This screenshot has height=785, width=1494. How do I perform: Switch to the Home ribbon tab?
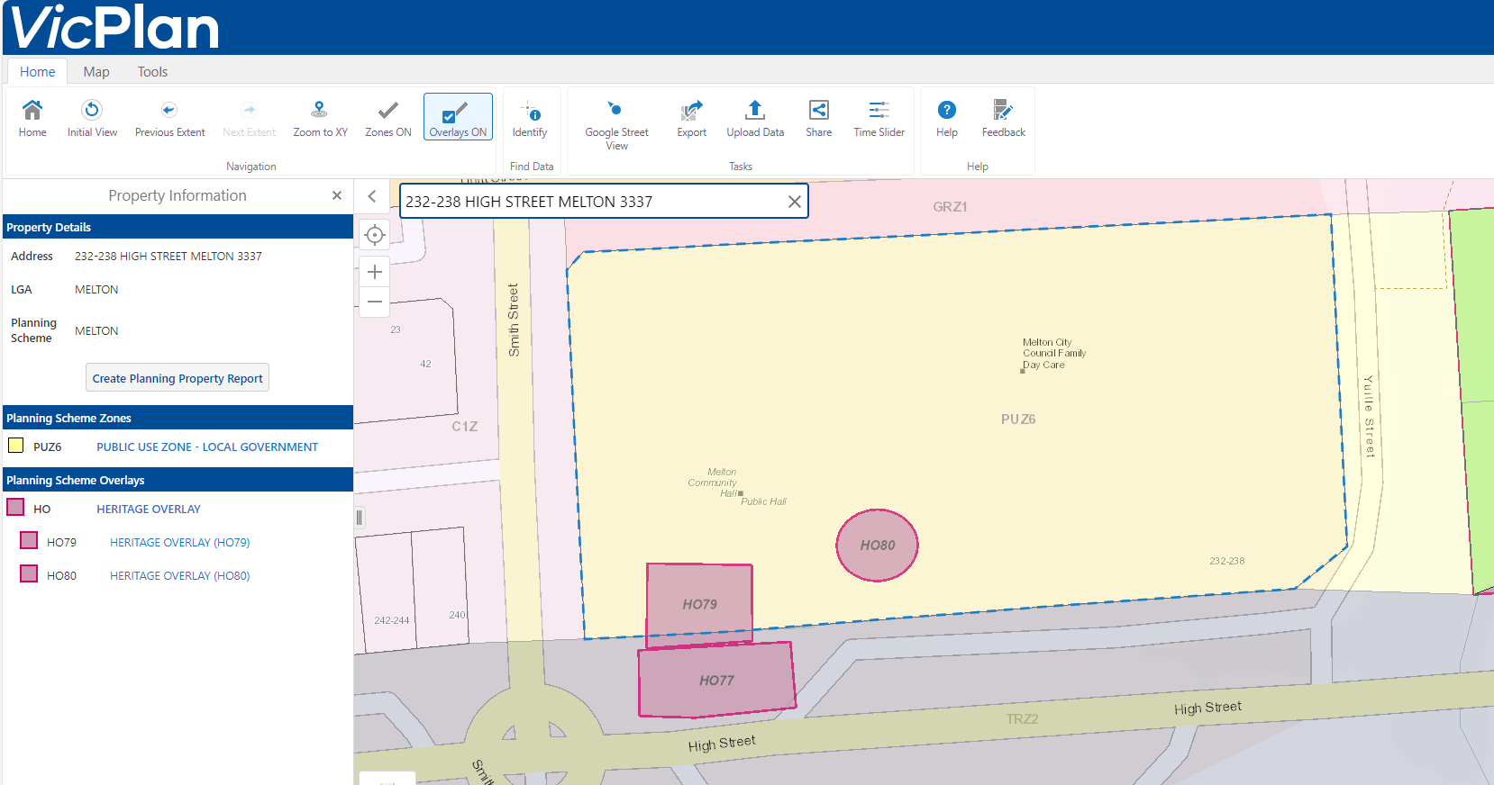click(38, 72)
